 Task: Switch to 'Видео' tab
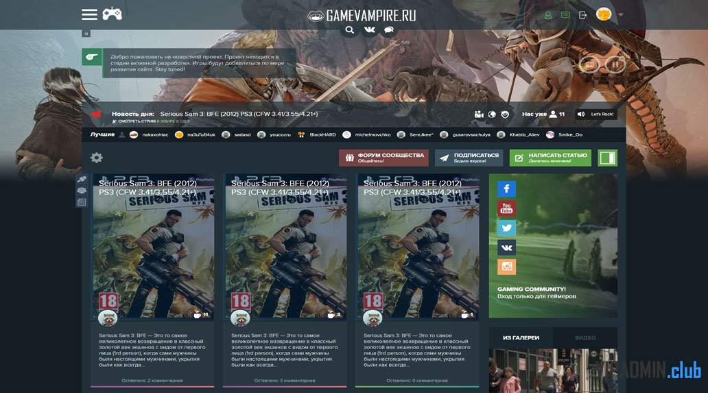pos(585,337)
